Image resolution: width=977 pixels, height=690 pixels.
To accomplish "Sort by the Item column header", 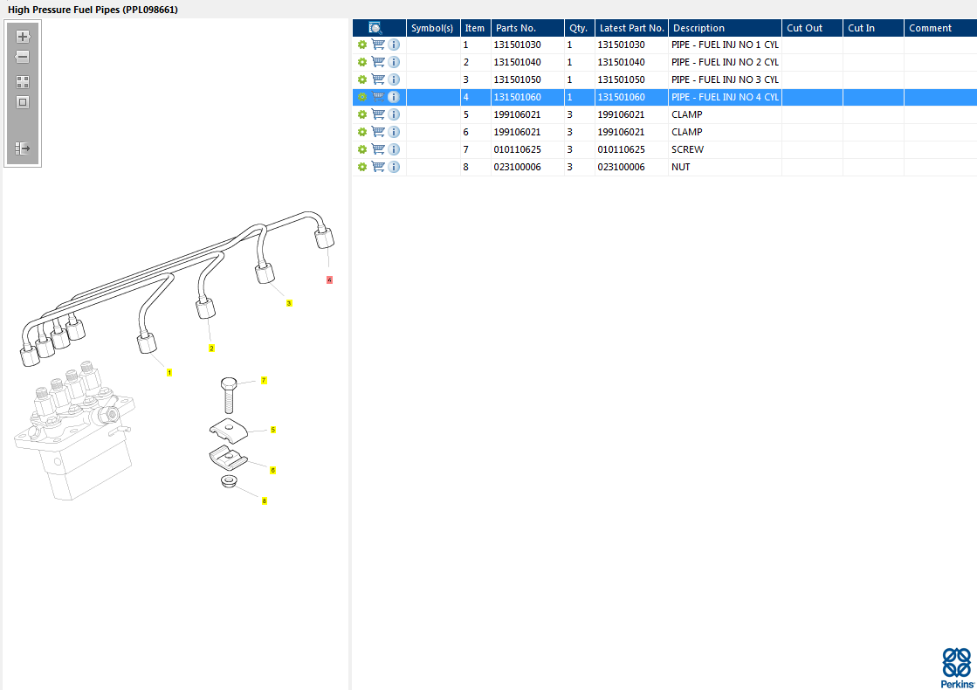I will click(476, 28).
